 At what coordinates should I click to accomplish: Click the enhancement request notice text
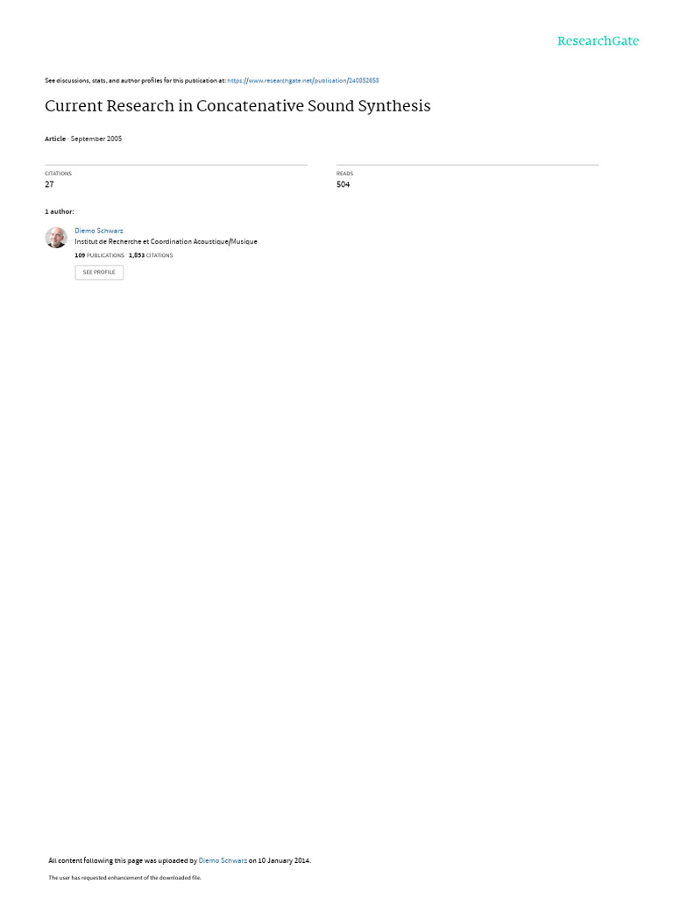click(x=124, y=878)
